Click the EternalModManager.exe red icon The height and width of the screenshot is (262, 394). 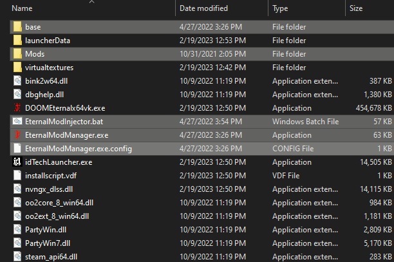(x=17, y=135)
